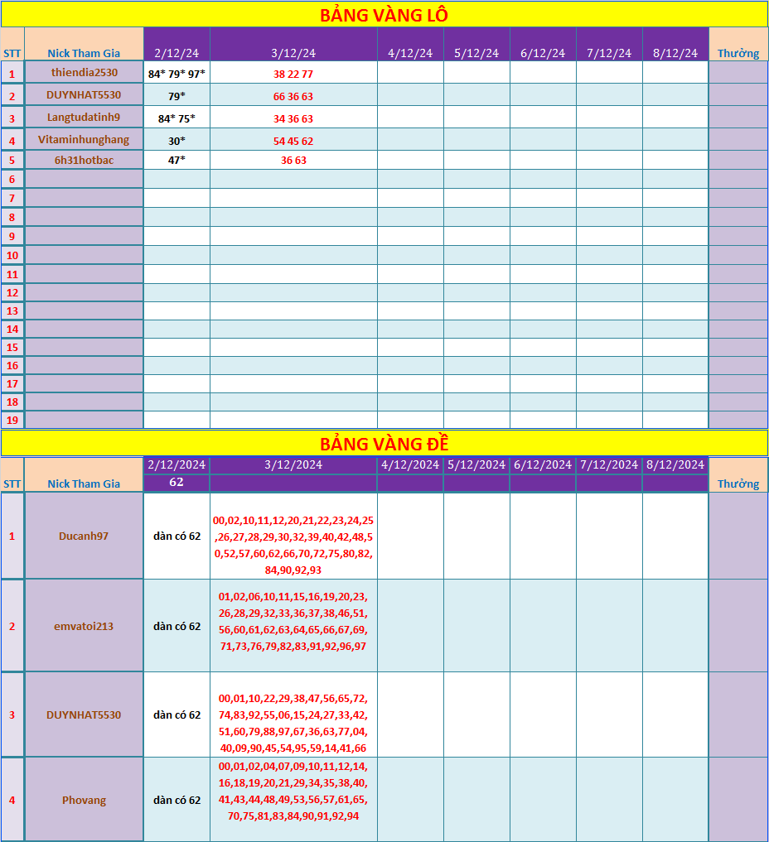Select the '66 36 63' cell
The image size is (769, 842).
293,96
